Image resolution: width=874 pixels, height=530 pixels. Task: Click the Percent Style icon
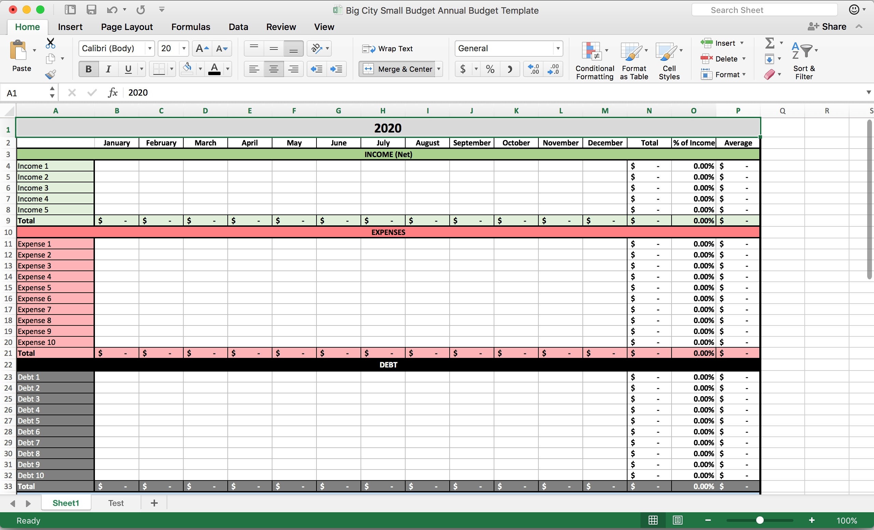pyautogui.click(x=490, y=69)
